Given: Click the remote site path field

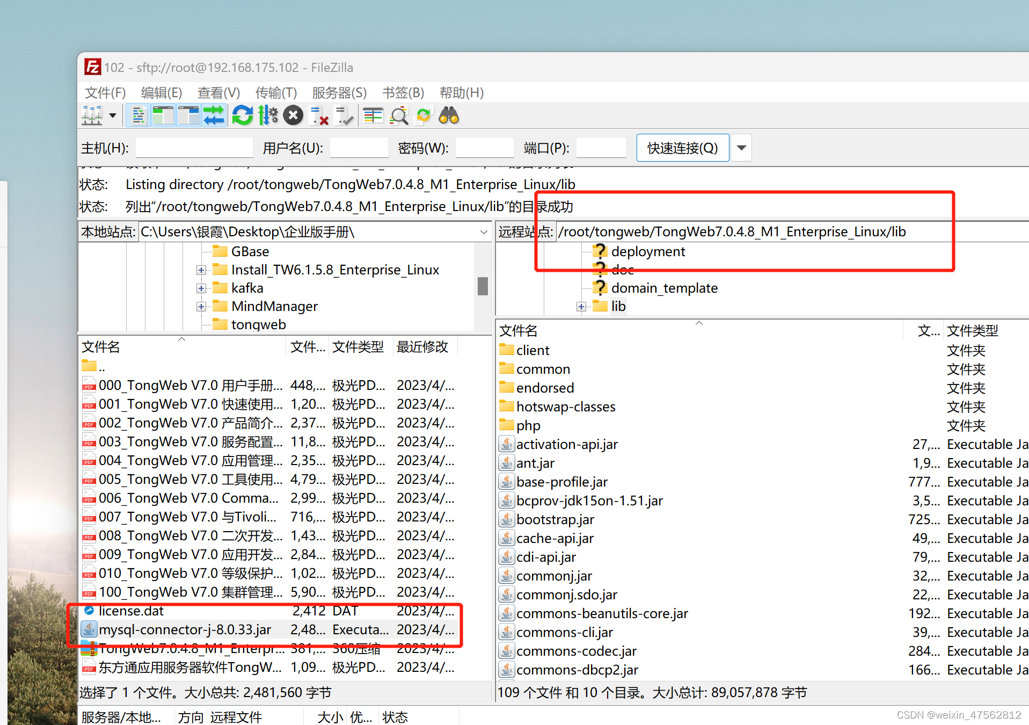Looking at the screenshot, I should click(x=792, y=232).
